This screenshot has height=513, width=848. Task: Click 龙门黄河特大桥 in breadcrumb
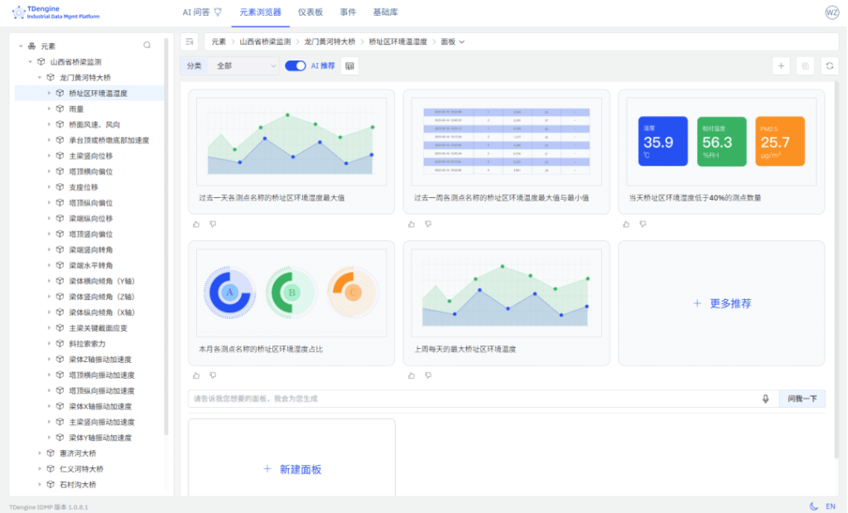pos(330,41)
